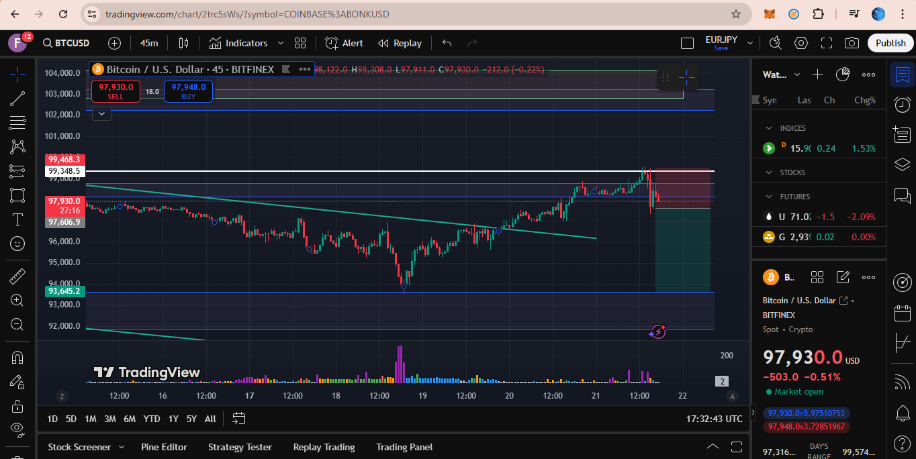This screenshot has width=916, height=459.
Task: Activate the zoom in tool
Action: 17,300
